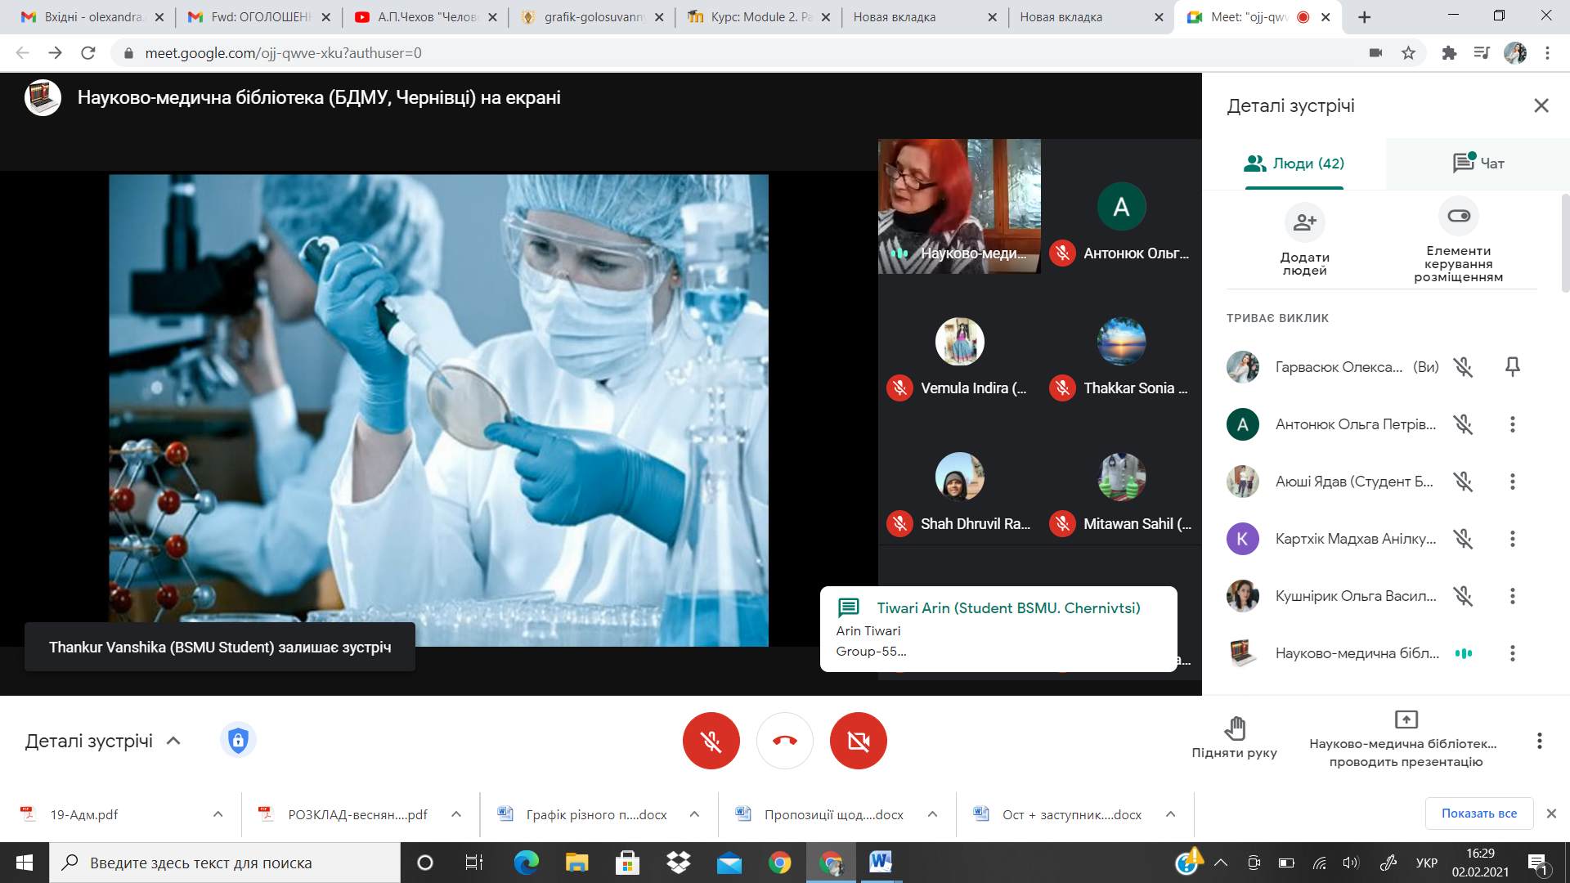Bookmark page with the star icon
1570x883 pixels.
point(1408,53)
